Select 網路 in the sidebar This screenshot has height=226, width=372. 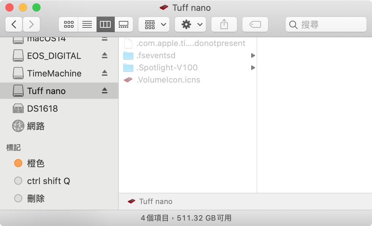35,126
